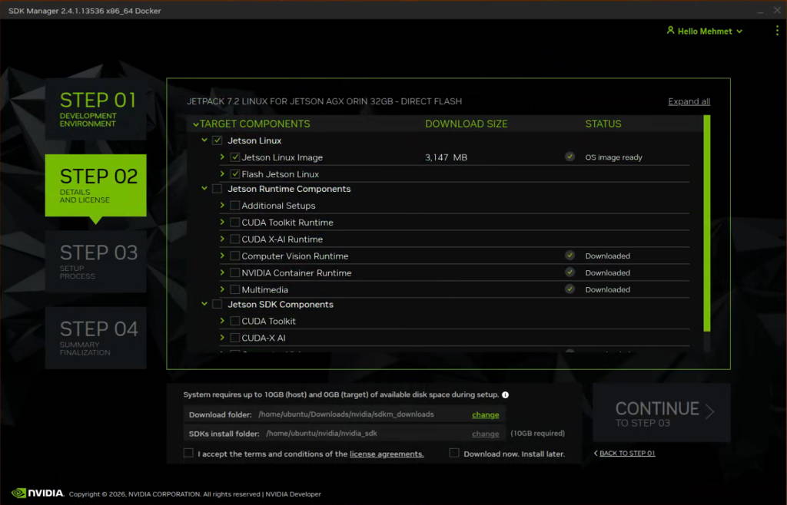Viewport: 787px width, 505px height.
Task: Go to Step 01 Development Environment
Action: [x=96, y=109]
